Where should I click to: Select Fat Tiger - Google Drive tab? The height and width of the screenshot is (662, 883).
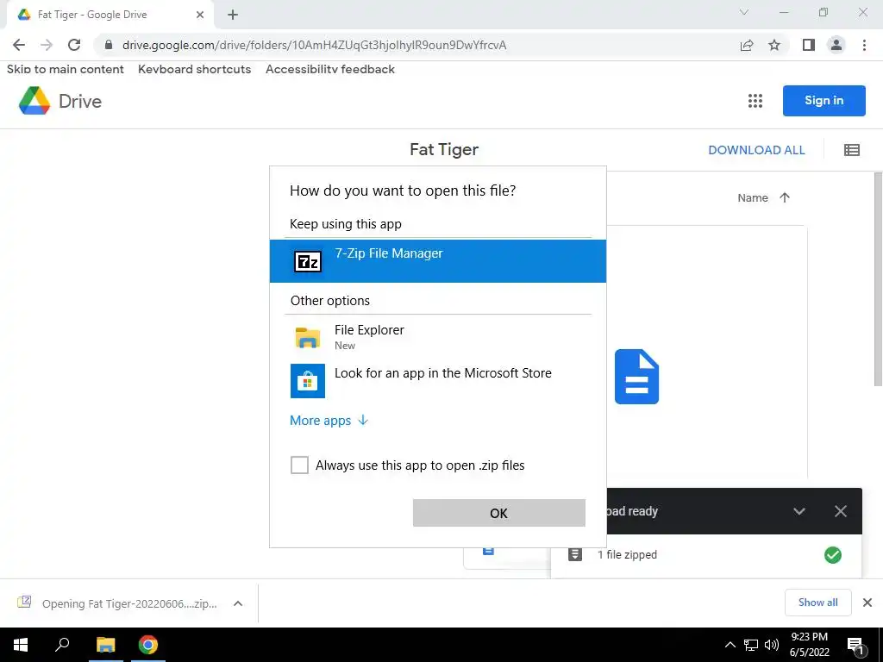pos(110,15)
